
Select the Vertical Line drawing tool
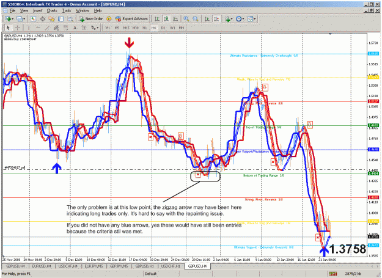pos(29,27)
